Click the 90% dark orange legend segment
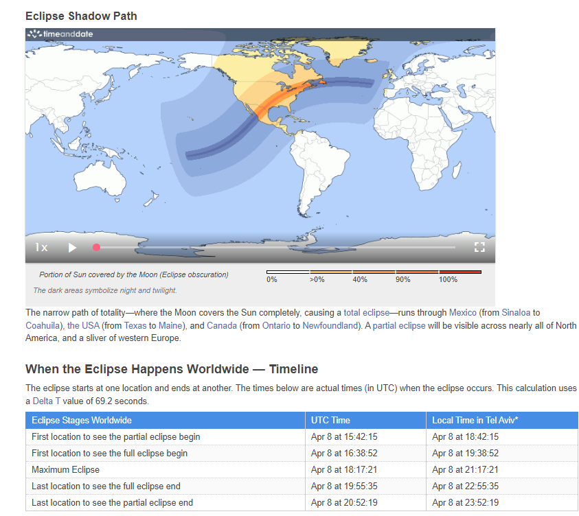Viewport: 579px width, 516px height. (x=417, y=272)
